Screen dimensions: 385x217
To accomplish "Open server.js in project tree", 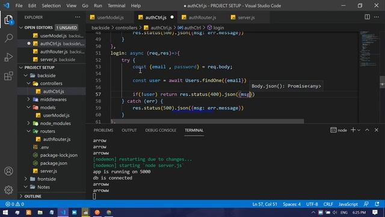I will pos(49,171).
